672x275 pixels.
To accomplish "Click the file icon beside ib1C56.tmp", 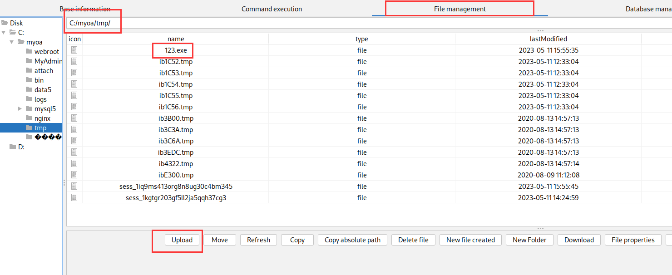I will pyautogui.click(x=74, y=107).
